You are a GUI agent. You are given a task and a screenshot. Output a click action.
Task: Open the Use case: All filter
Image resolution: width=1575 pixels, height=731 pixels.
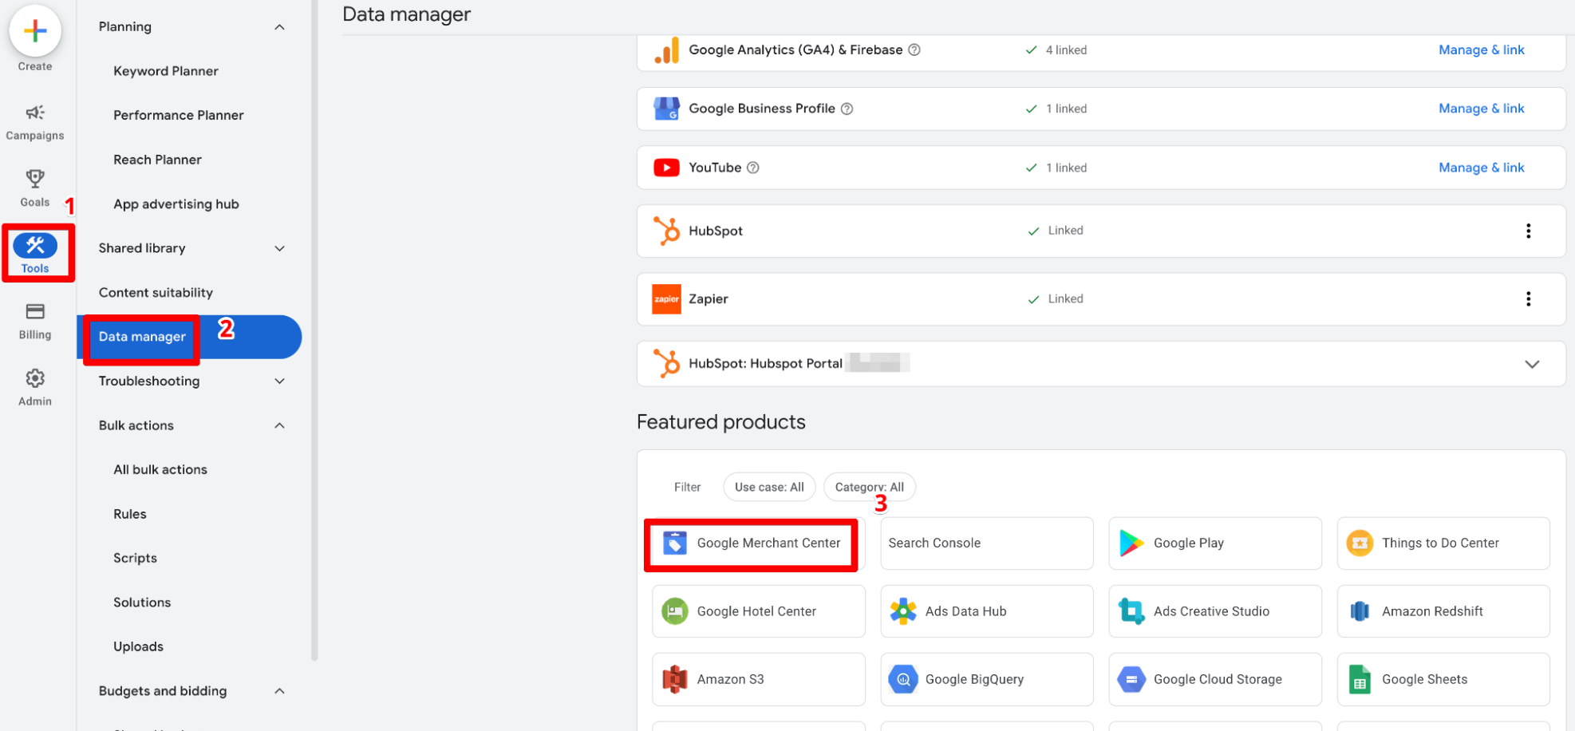pyautogui.click(x=769, y=488)
